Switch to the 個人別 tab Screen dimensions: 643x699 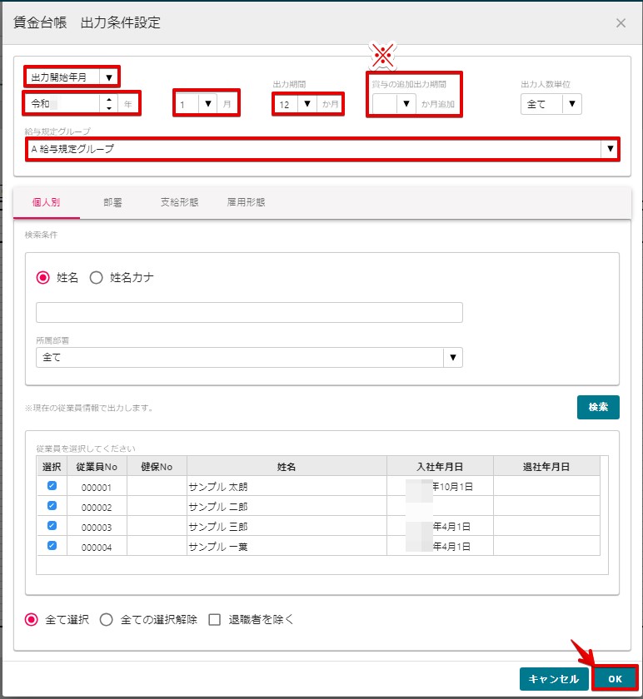click(x=46, y=202)
